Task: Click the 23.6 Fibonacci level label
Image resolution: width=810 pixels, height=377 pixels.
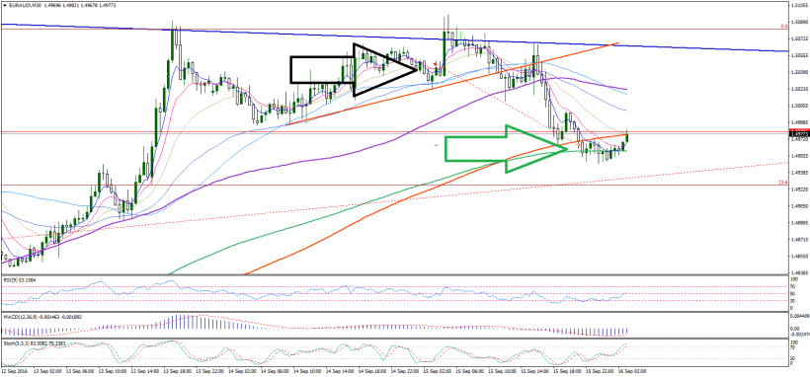Action: coord(782,182)
